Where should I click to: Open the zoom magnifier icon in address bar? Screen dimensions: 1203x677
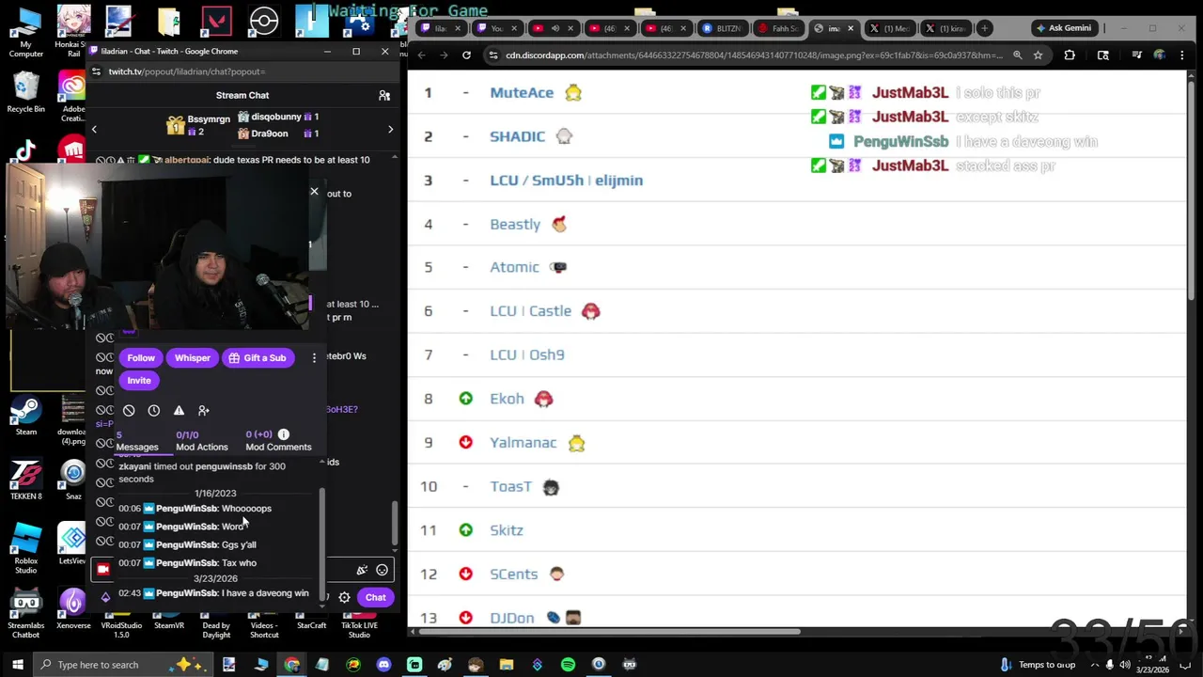pyautogui.click(x=1017, y=55)
